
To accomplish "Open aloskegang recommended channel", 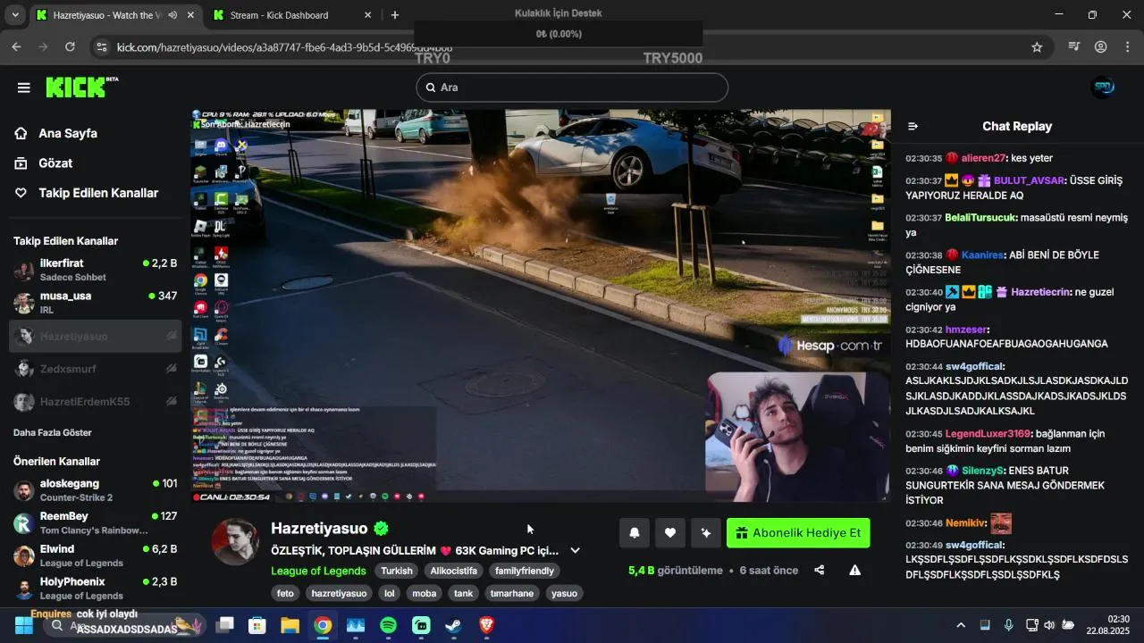I will [95, 490].
